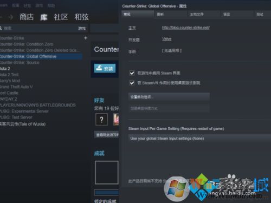271x203 pixels.
Task: Switch to the 更新 tab
Action: click(x=171, y=14)
